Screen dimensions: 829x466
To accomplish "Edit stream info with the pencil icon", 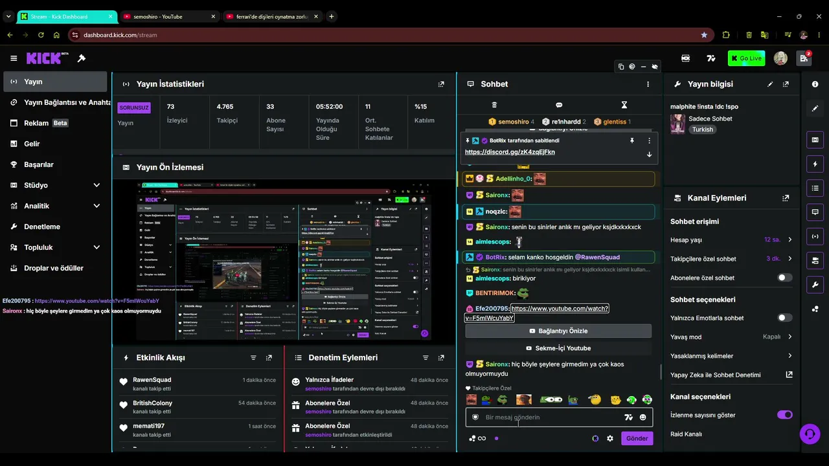I will (x=770, y=84).
